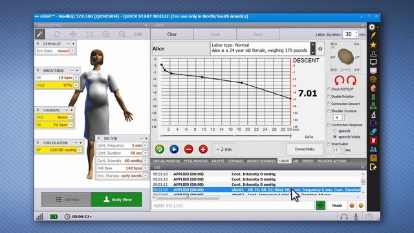The width and height of the screenshot is (414, 233).
Task: Zoom out of the body view
Action: 122,34
